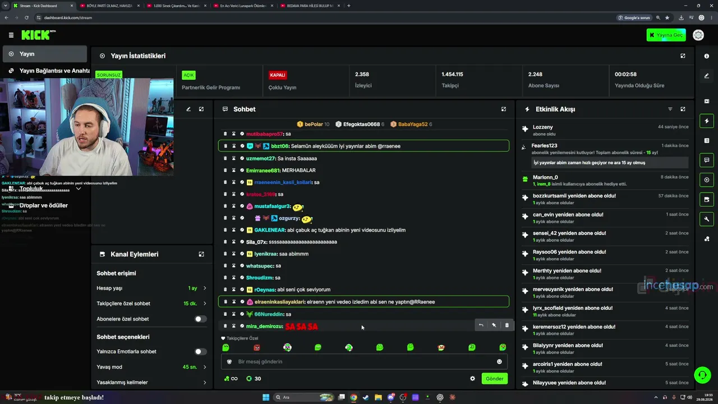The width and height of the screenshot is (718, 404).
Task: Bookmark this page with the star icon
Action: [x=667, y=17]
